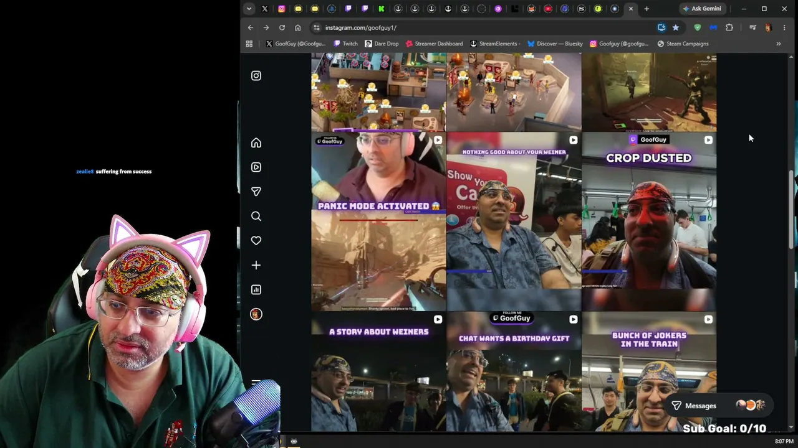Screen dimensions: 798x448
Task: Open the Goofguy Instagram bookmark
Action: 619,44
